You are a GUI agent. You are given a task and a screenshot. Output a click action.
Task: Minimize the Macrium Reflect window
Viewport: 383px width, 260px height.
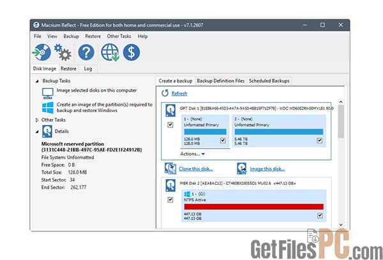click(x=304, y=25)
